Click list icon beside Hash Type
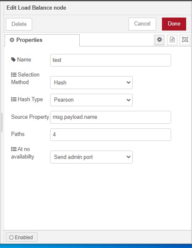Viewport: 192px width, 248px height. (x=14, y=100)
